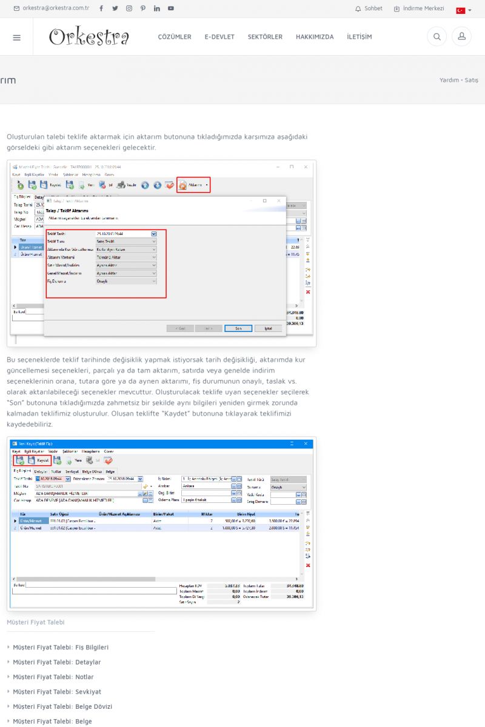
Task: Open Müşteri Fiyat Talebi: Notlar
Action: [53, 677]
